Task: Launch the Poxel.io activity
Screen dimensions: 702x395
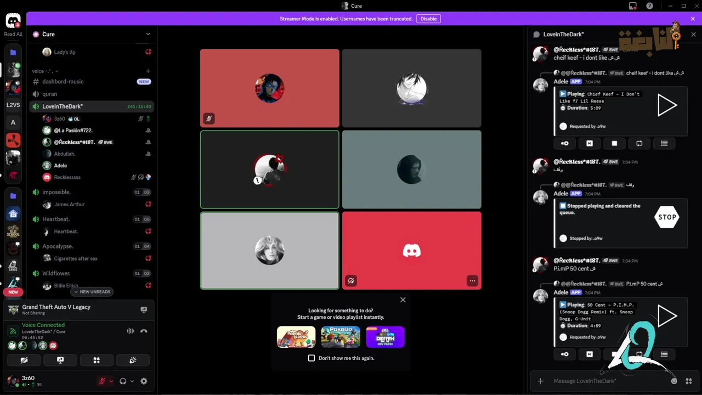Action: pos(341,337)
